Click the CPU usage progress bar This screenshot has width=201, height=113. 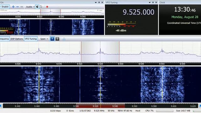[x=165, y=111]
